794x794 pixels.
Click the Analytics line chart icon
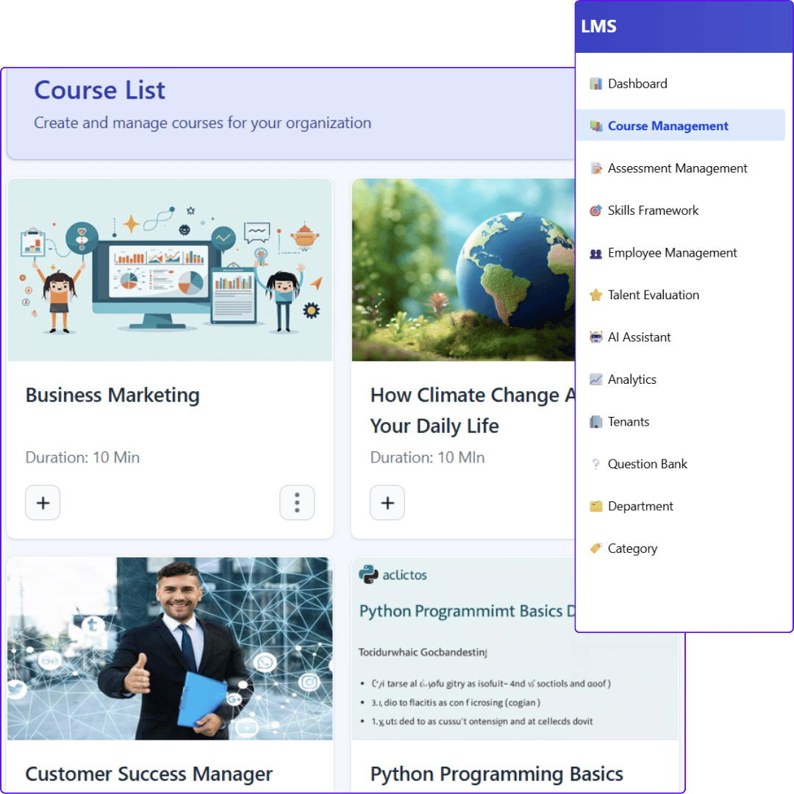pyautogui.click(x=596, y=379)
